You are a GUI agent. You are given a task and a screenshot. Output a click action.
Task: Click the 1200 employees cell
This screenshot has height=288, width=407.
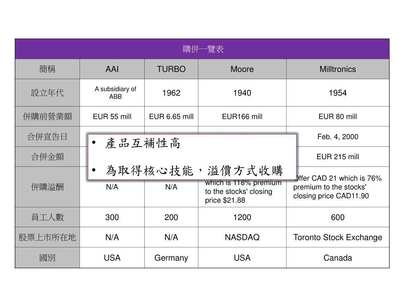[x=242, y=217]
